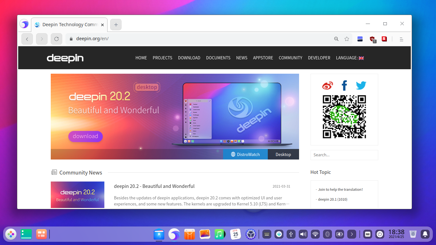Click the blue extension icon in the toolbar
This screenshot has width=436, height=245.
[x=360, y=39]
